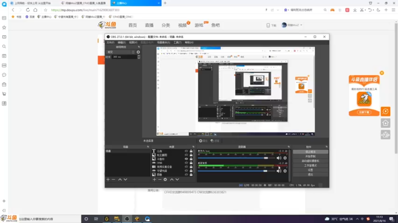Screen dimensions: 398x223
Task: Remove selected scene with the minus icon
Action: (113, 179)
